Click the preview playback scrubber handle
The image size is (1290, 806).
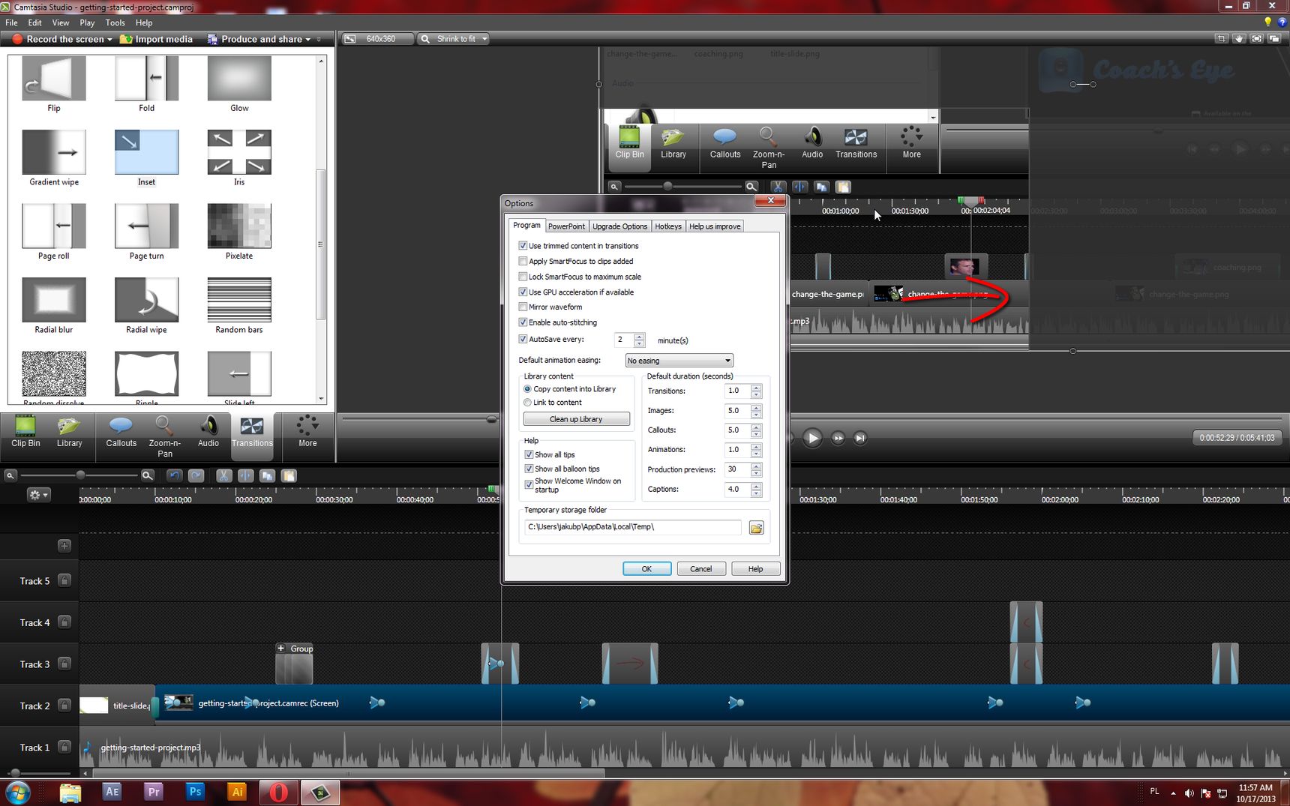[x=492, y=419]
